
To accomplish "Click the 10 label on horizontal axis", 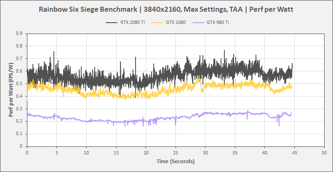I will click(86, 152).
